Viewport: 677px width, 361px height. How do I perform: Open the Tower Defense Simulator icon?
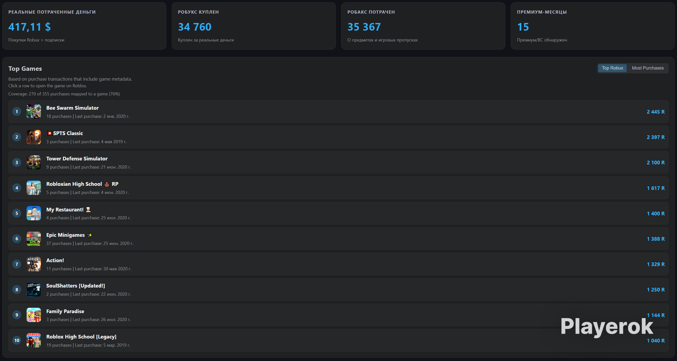34,162
